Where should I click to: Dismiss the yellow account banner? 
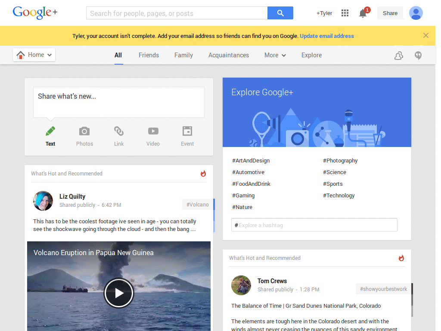[426, 35]
